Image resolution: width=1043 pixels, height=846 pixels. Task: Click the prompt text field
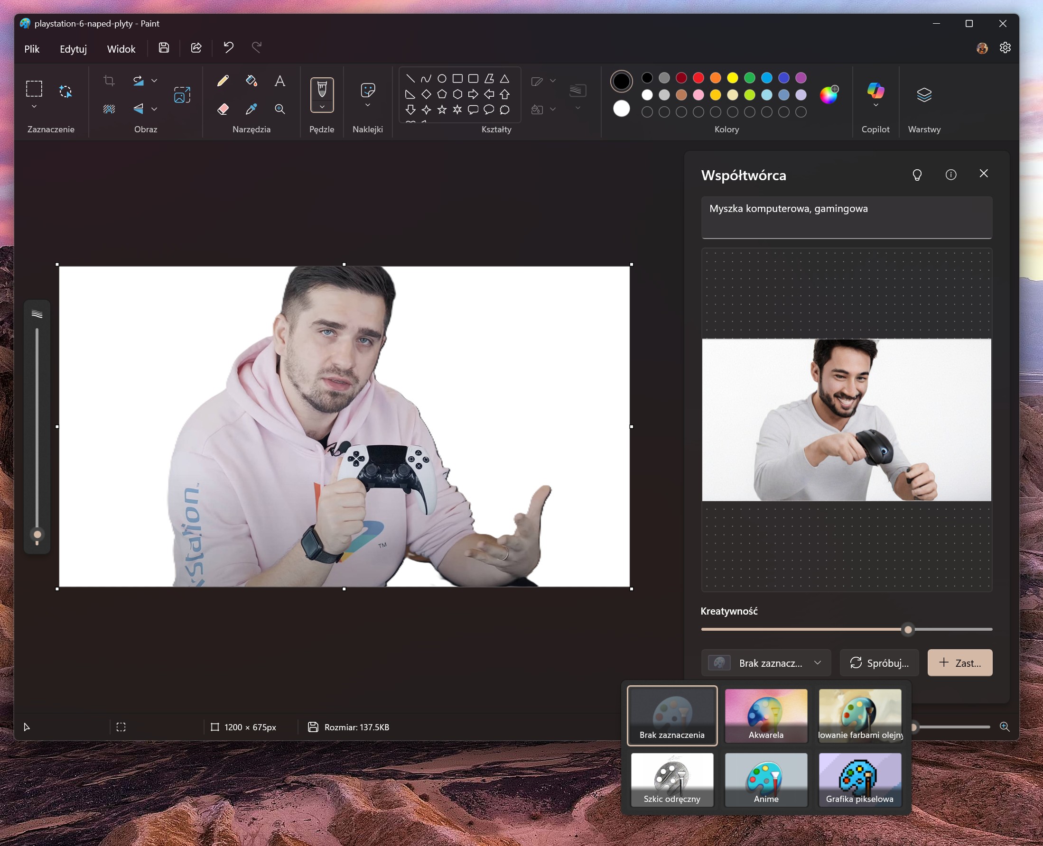point(847,217)
